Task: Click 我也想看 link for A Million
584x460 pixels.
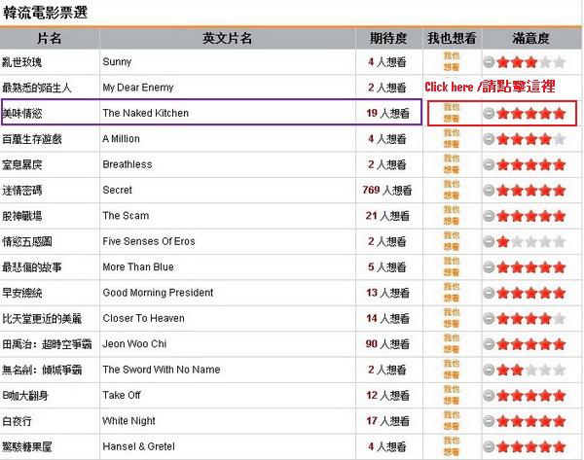Action: click(x=452, y=139)
